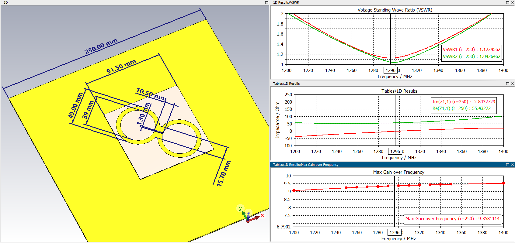Maximize the Max Gain over Frequency panel
The image size is (515, 243).
(x=507, y=165)
